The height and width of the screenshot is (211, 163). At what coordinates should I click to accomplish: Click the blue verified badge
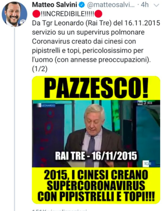(x=82, y=5)
